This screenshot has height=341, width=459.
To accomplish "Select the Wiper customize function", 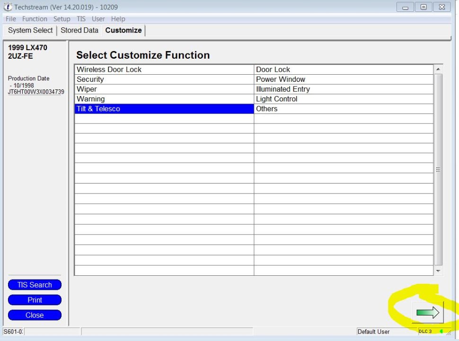I will (164, 89).
